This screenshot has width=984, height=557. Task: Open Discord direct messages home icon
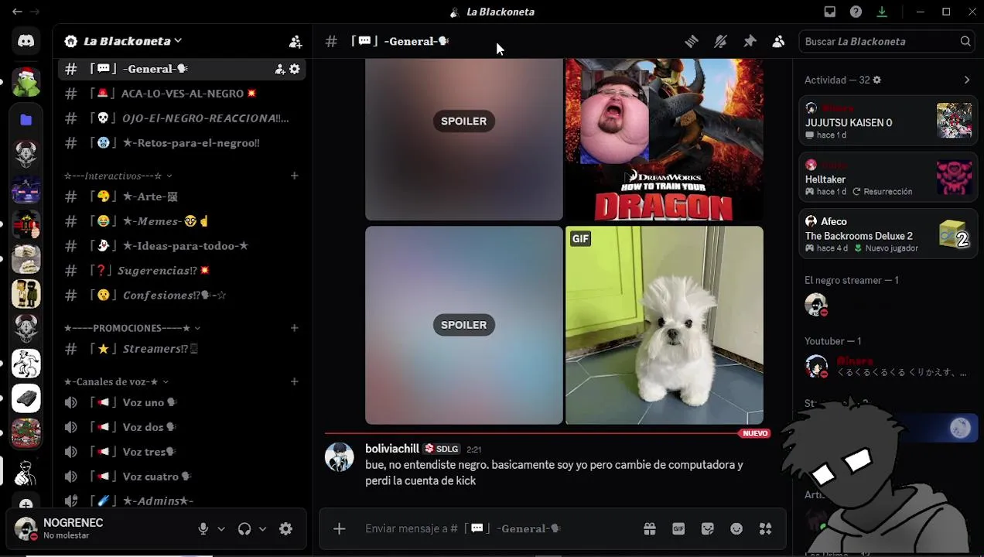click(x=26, y=41)
